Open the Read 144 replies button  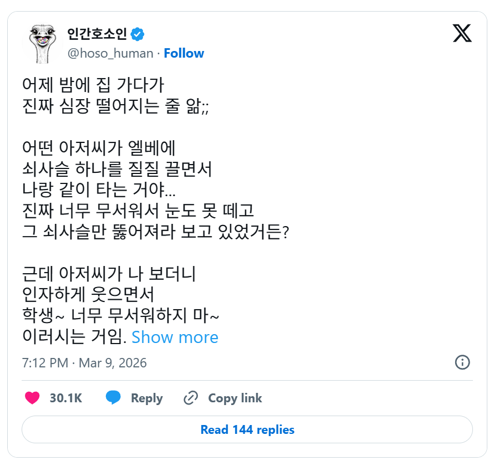pyautogui.click(x=247, y=429)
